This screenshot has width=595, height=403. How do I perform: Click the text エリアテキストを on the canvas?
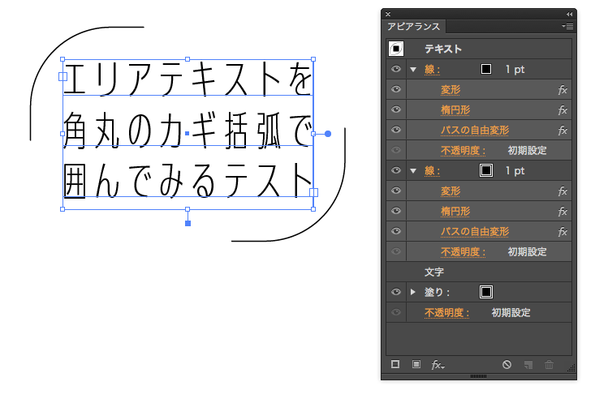tap(188, 79)
